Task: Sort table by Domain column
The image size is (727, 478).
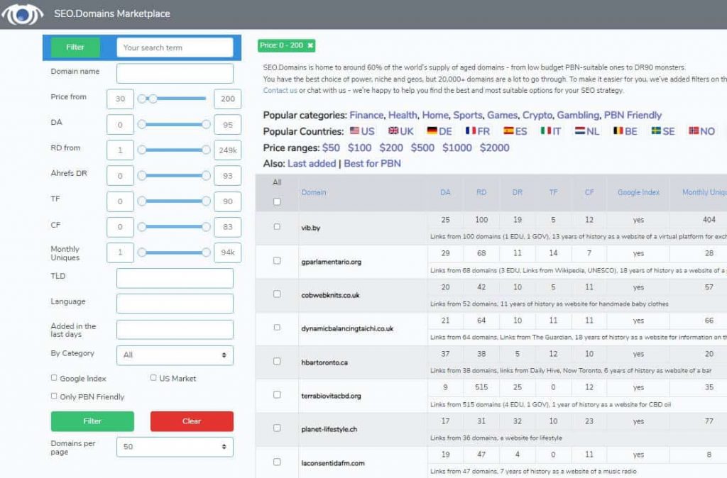Action: 314,192
